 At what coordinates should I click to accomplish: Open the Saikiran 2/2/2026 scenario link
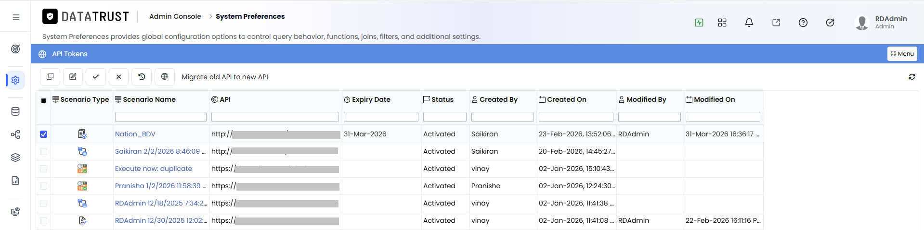tap(160, 151)
